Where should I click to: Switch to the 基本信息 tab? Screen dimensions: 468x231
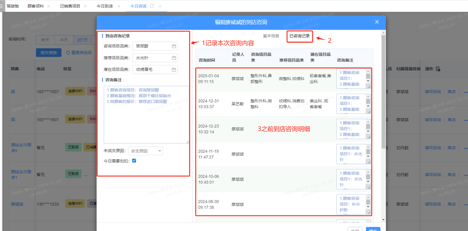[x=271, y=36]
